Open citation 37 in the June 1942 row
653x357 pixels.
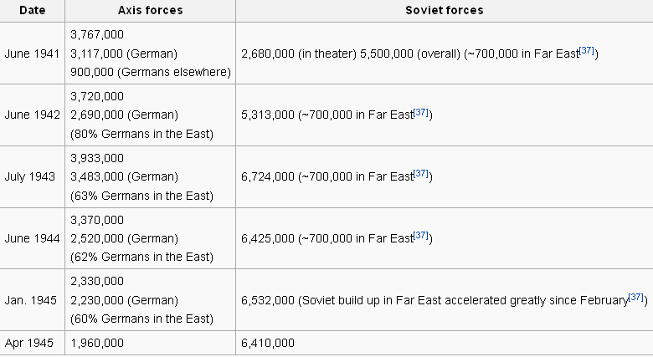420,112
